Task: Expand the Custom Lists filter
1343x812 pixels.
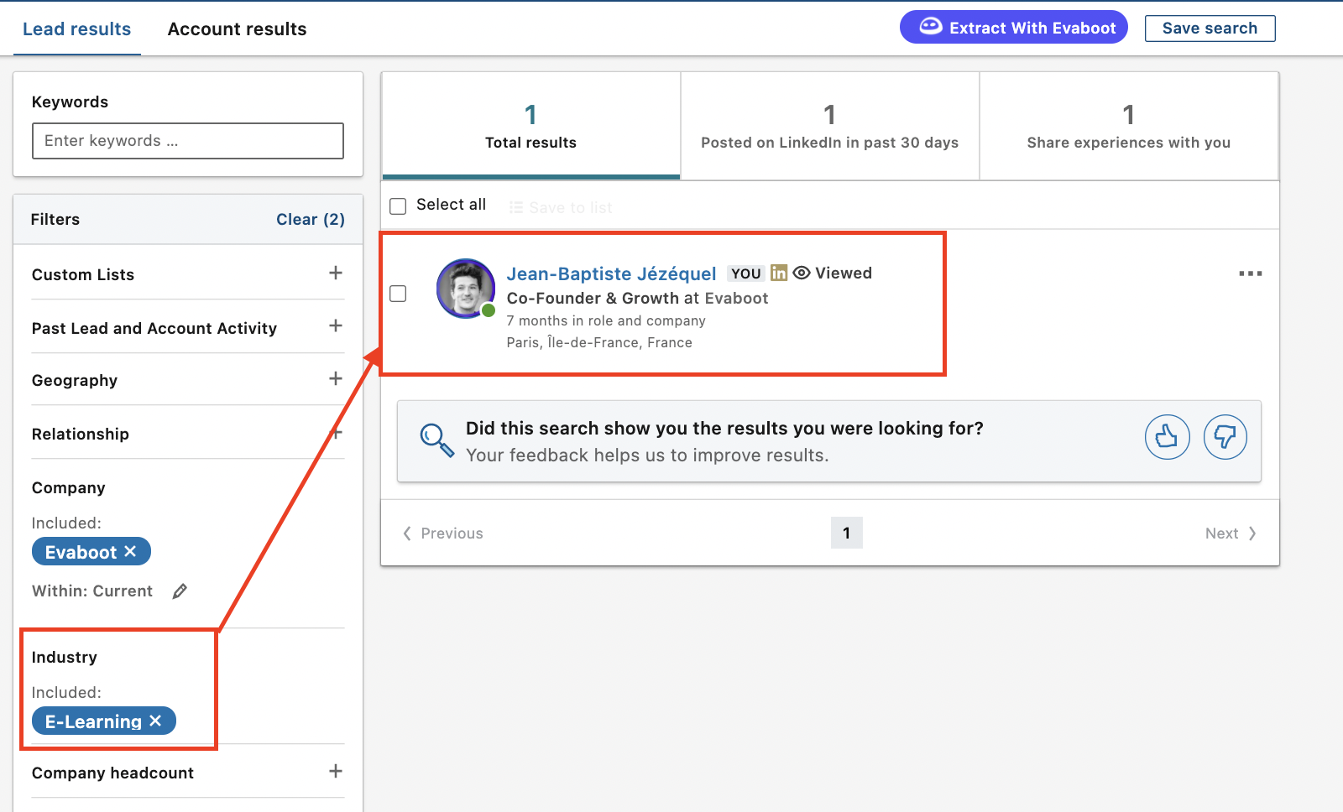Action: click(x=336, y=273)
